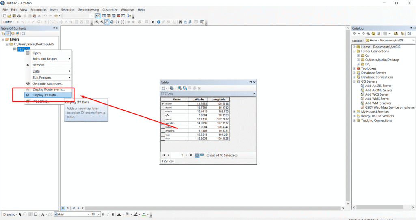List By Selection in Table Of Contents
Viewport: 416px width, 220px height.
pos(17,33)
